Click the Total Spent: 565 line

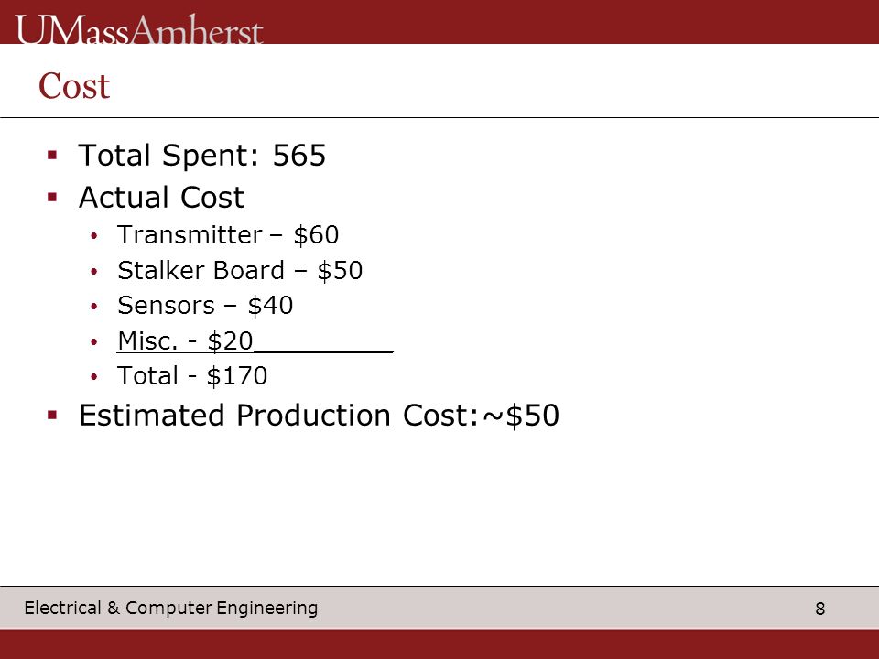(x=201, y=156)
